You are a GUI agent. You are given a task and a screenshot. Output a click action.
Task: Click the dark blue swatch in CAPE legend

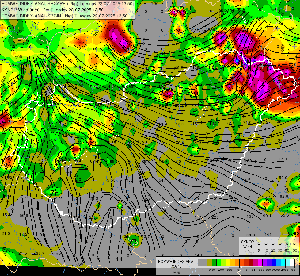pyautogui.click(x=274, y=263)
